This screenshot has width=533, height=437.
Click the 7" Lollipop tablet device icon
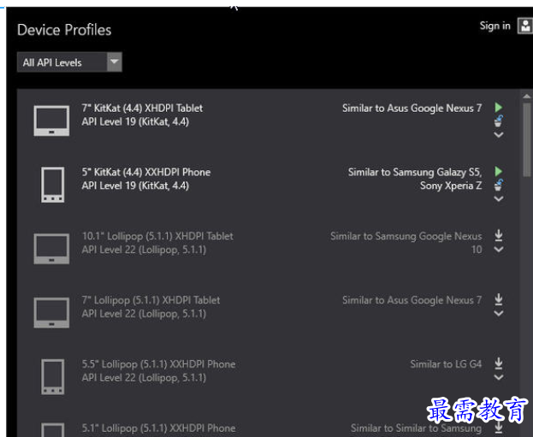[x=51, y=313]
